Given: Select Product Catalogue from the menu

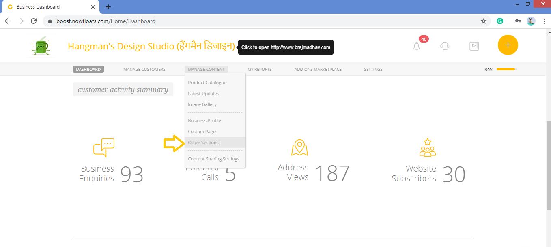Looking at the screenshot, I should pos(207,83).
